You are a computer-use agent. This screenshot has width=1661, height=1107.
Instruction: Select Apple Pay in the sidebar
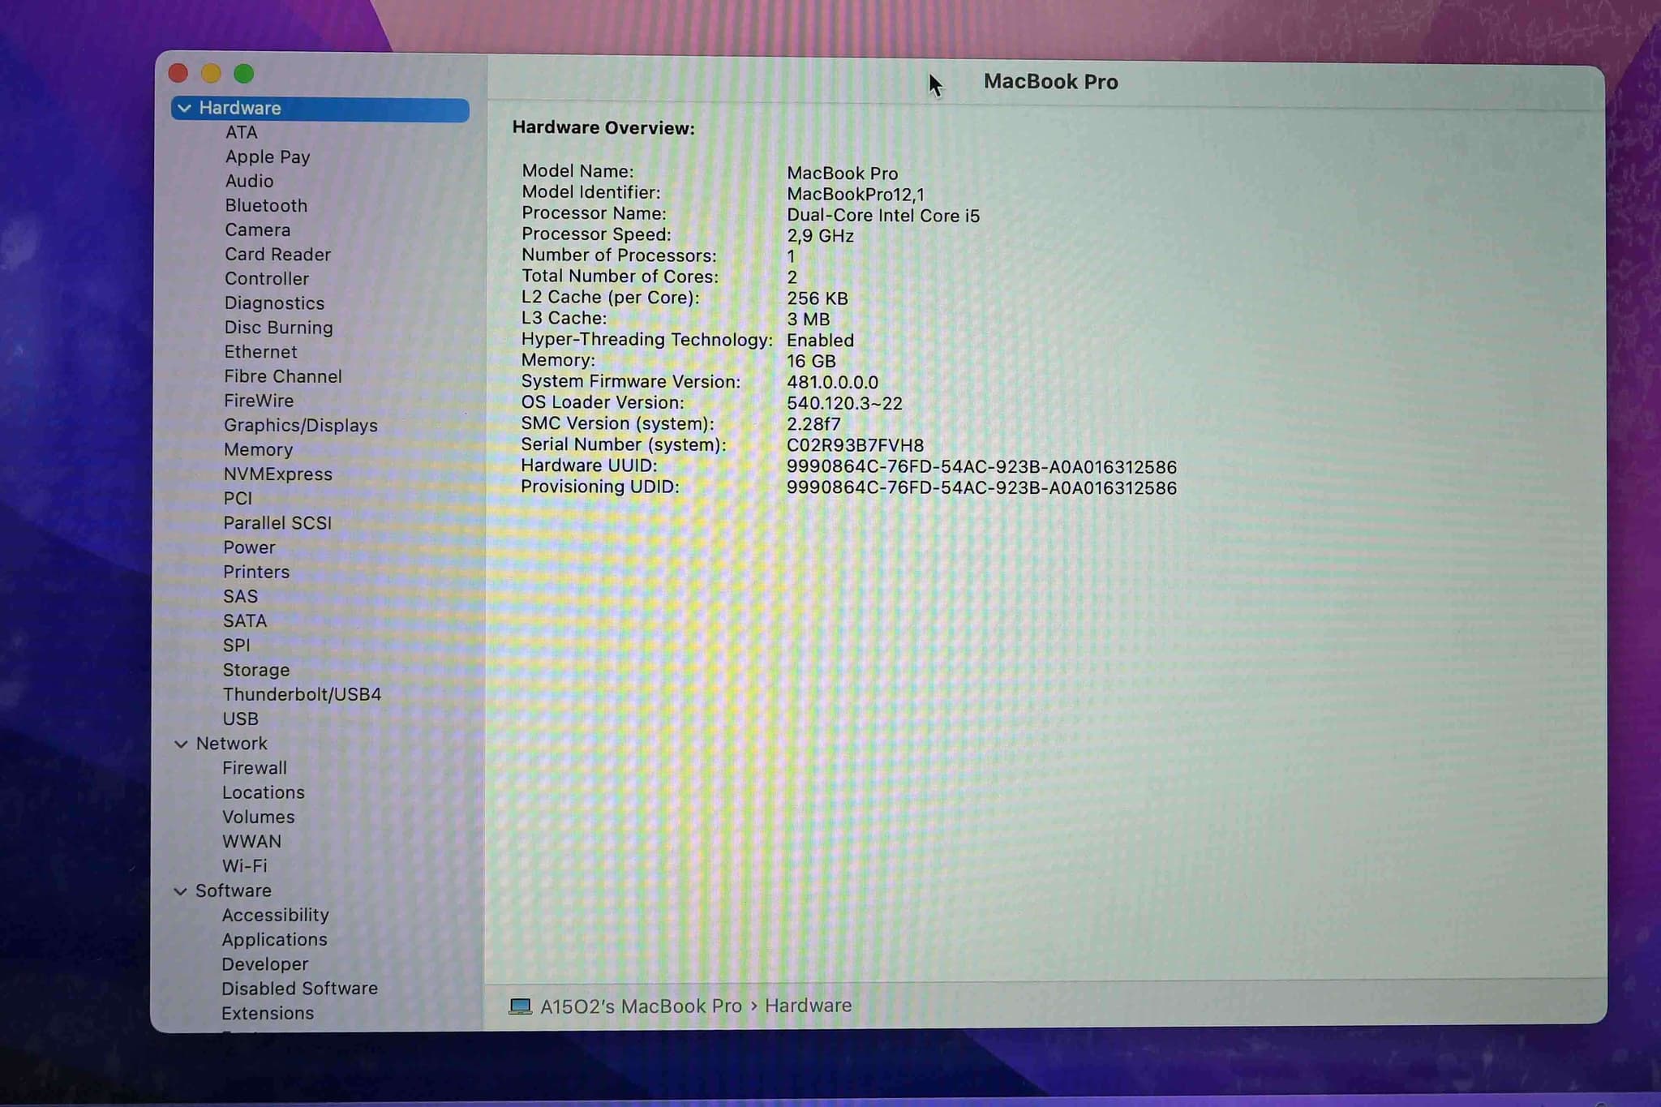point(268,157)
